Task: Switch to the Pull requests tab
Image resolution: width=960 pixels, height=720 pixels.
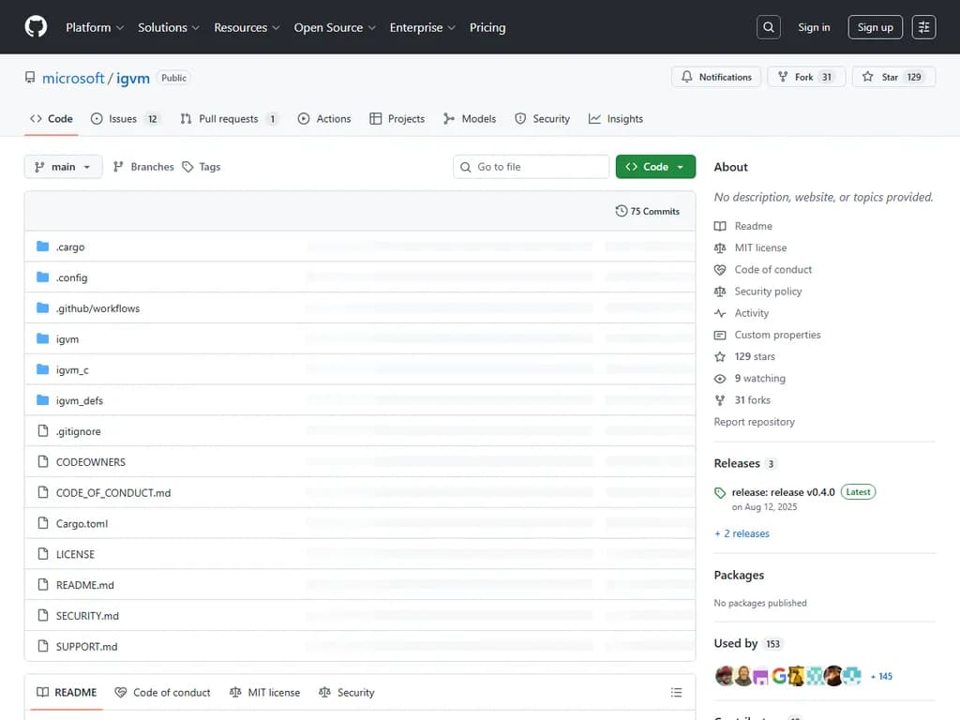Action: tap(228, 119)
